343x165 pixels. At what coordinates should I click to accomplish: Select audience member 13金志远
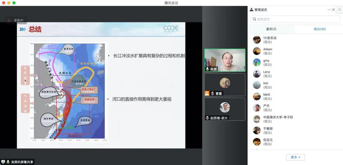270,40
